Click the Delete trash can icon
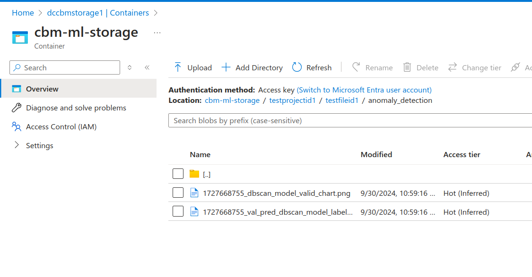This screenshot has height=277, width=532. 407,67
